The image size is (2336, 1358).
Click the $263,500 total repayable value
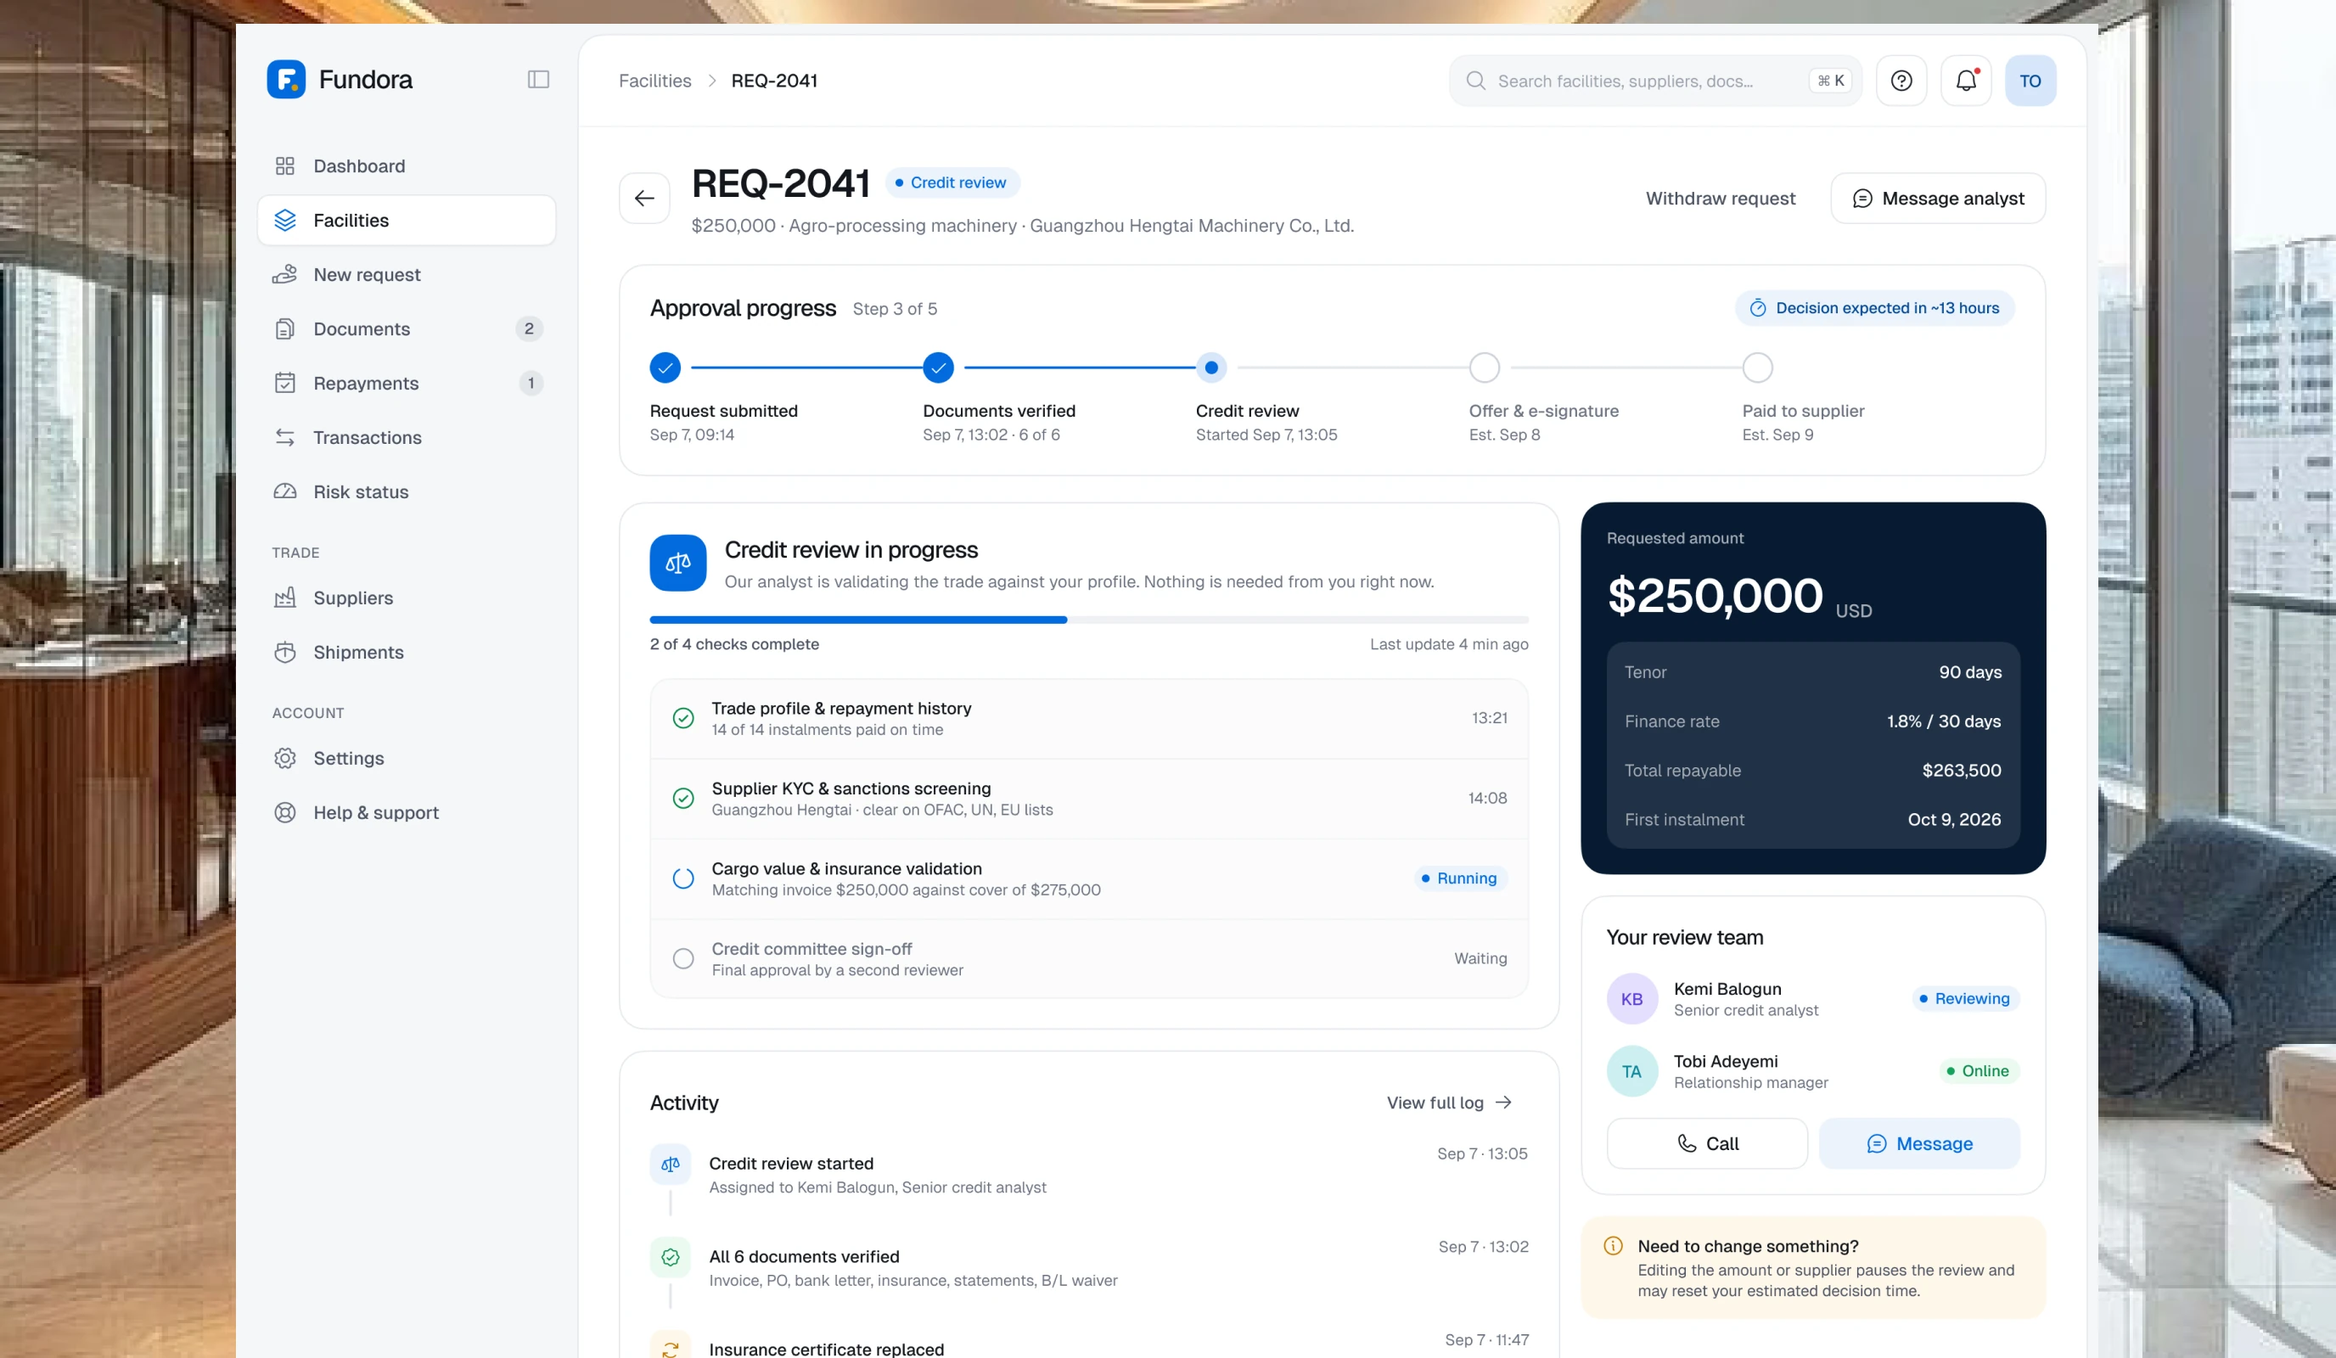1962,771
